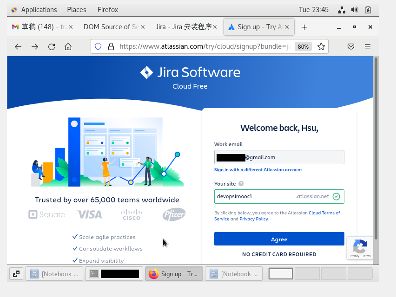Go forward to the next page

point(35,47)
